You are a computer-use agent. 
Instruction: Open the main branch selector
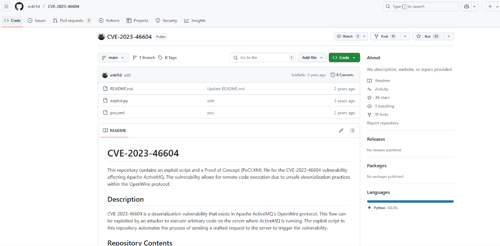click(113, 58)
